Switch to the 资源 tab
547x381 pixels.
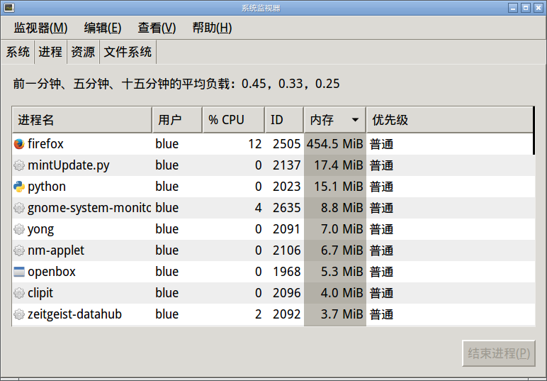[83, 52]
